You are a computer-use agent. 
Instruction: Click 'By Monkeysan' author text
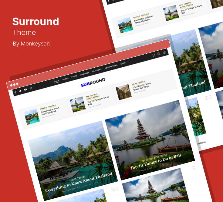[31, 44]
